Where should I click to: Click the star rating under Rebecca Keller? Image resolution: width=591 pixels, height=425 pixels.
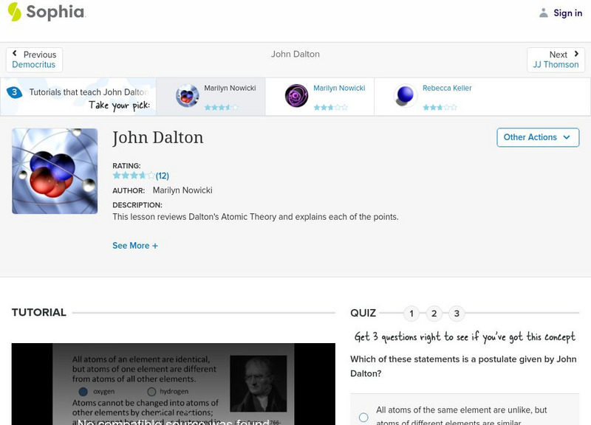(x=440, y=107)
